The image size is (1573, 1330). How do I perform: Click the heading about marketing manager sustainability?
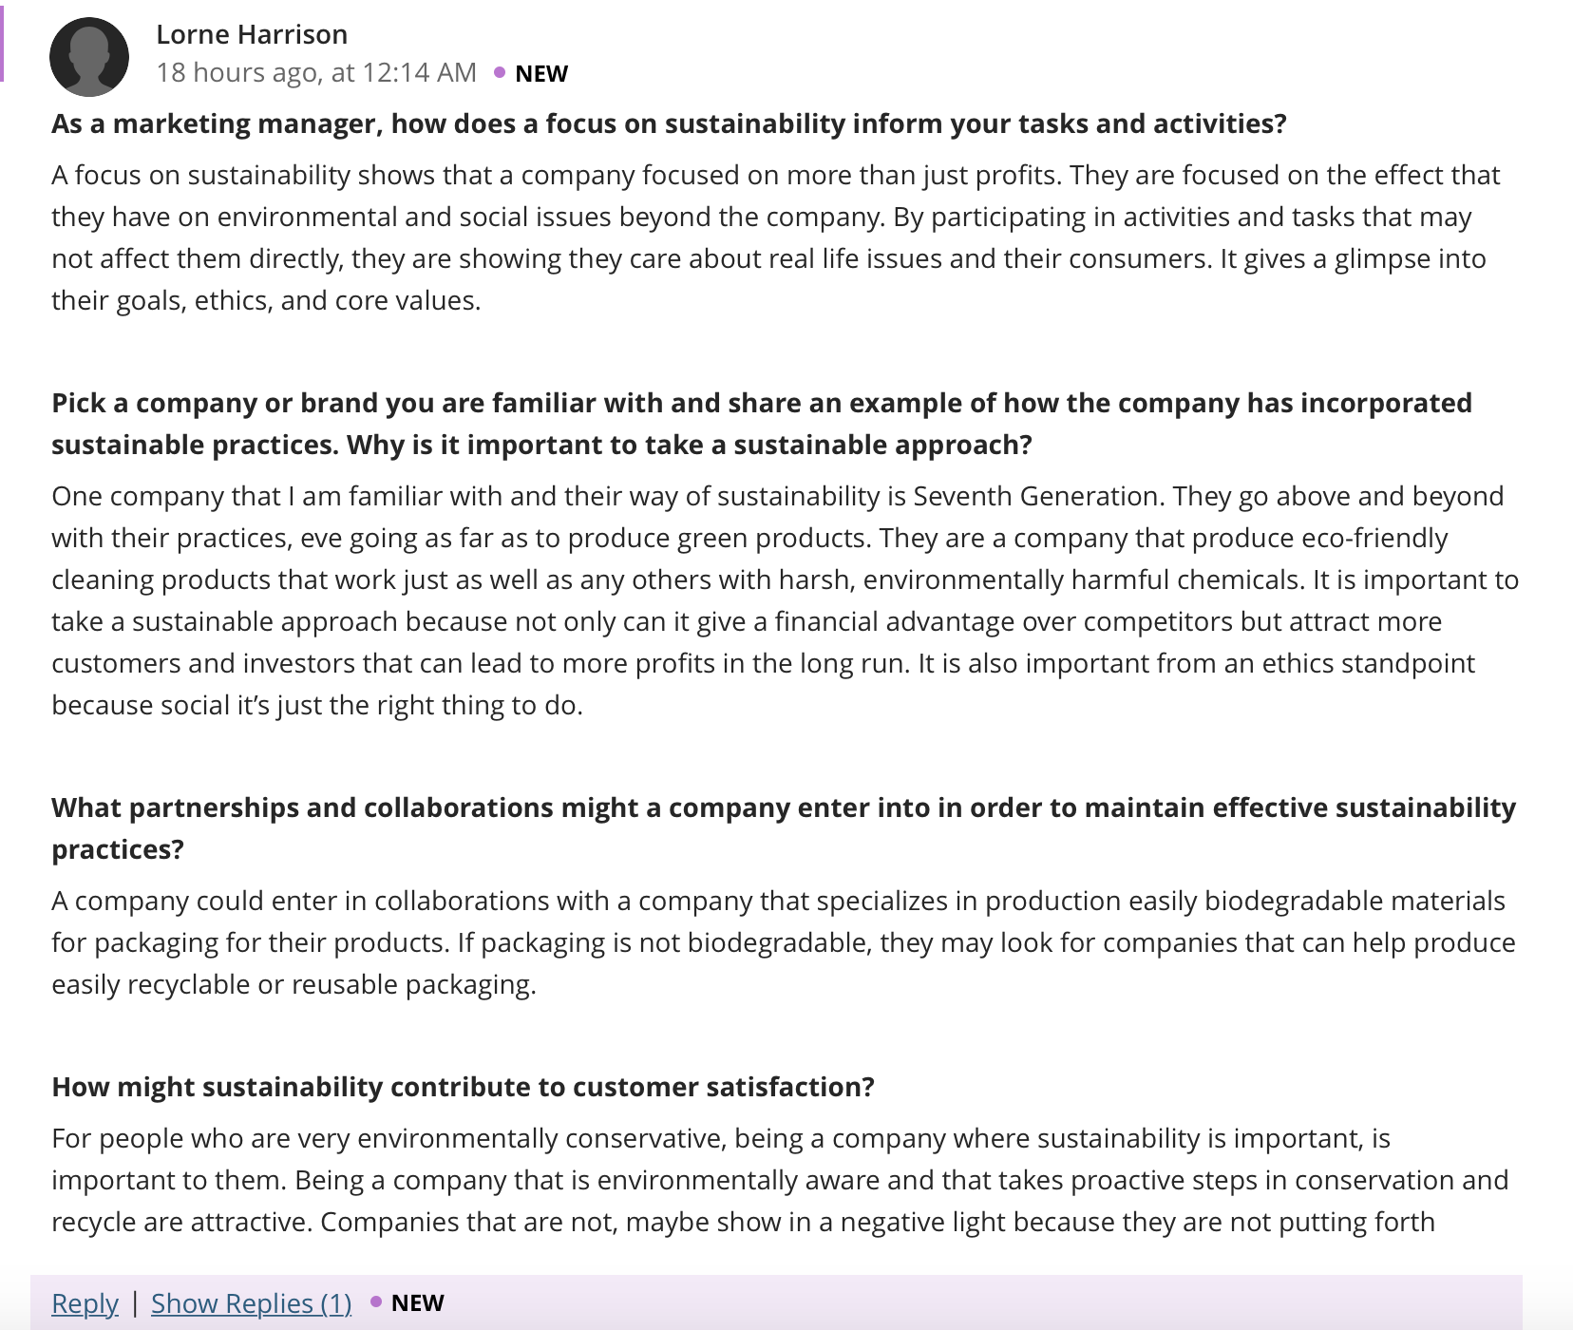669,123
